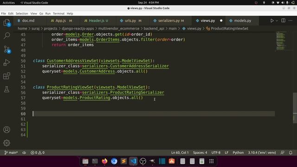Open the Help menu
Screen dimensions: 297x167
pyautogui.click(x=70, y=13)
